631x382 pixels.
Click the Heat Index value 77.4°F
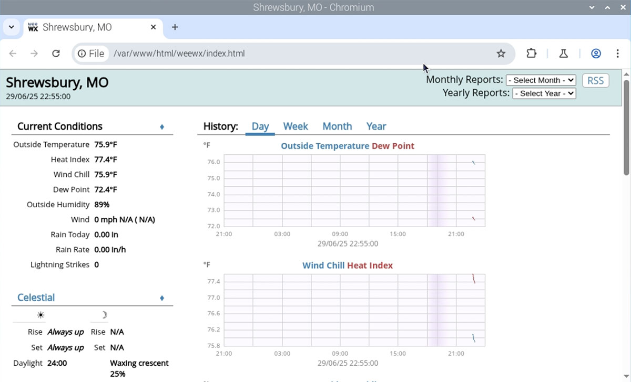tap(106, 160)
